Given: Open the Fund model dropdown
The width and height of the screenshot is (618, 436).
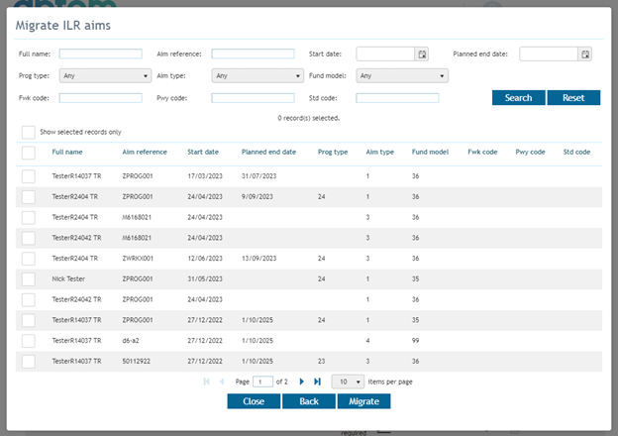Looking at the screenshot, I should pos(402,75).
